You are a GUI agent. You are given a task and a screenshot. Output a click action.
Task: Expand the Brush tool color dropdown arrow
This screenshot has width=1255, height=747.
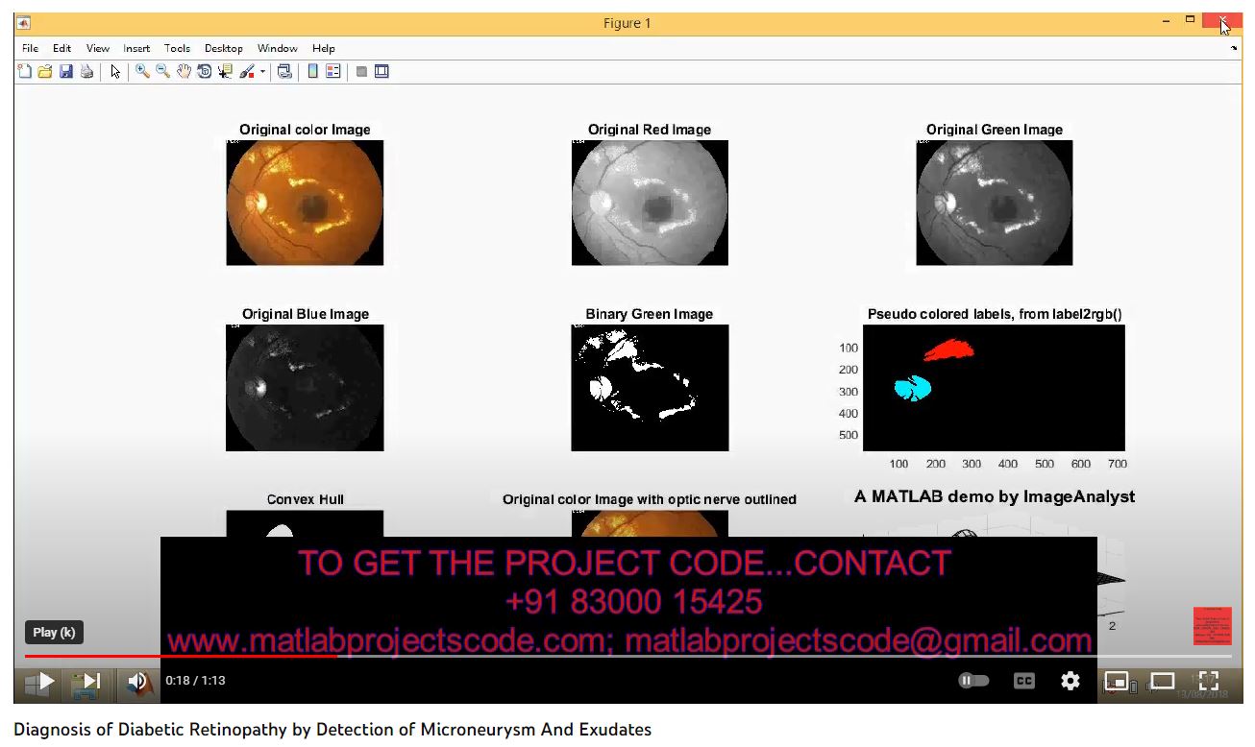click(x=262, y=72)
